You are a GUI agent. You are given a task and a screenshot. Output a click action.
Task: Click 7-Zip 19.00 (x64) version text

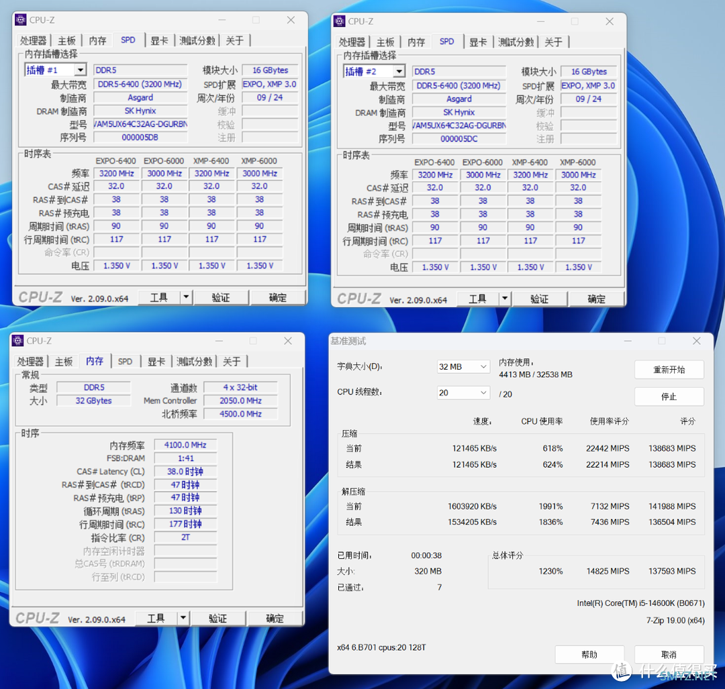[x=675, y=620]
